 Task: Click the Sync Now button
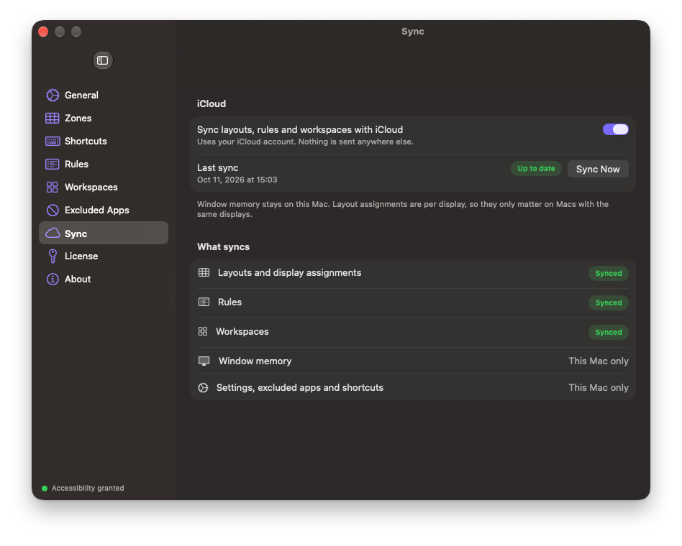(x=598, y=169)
